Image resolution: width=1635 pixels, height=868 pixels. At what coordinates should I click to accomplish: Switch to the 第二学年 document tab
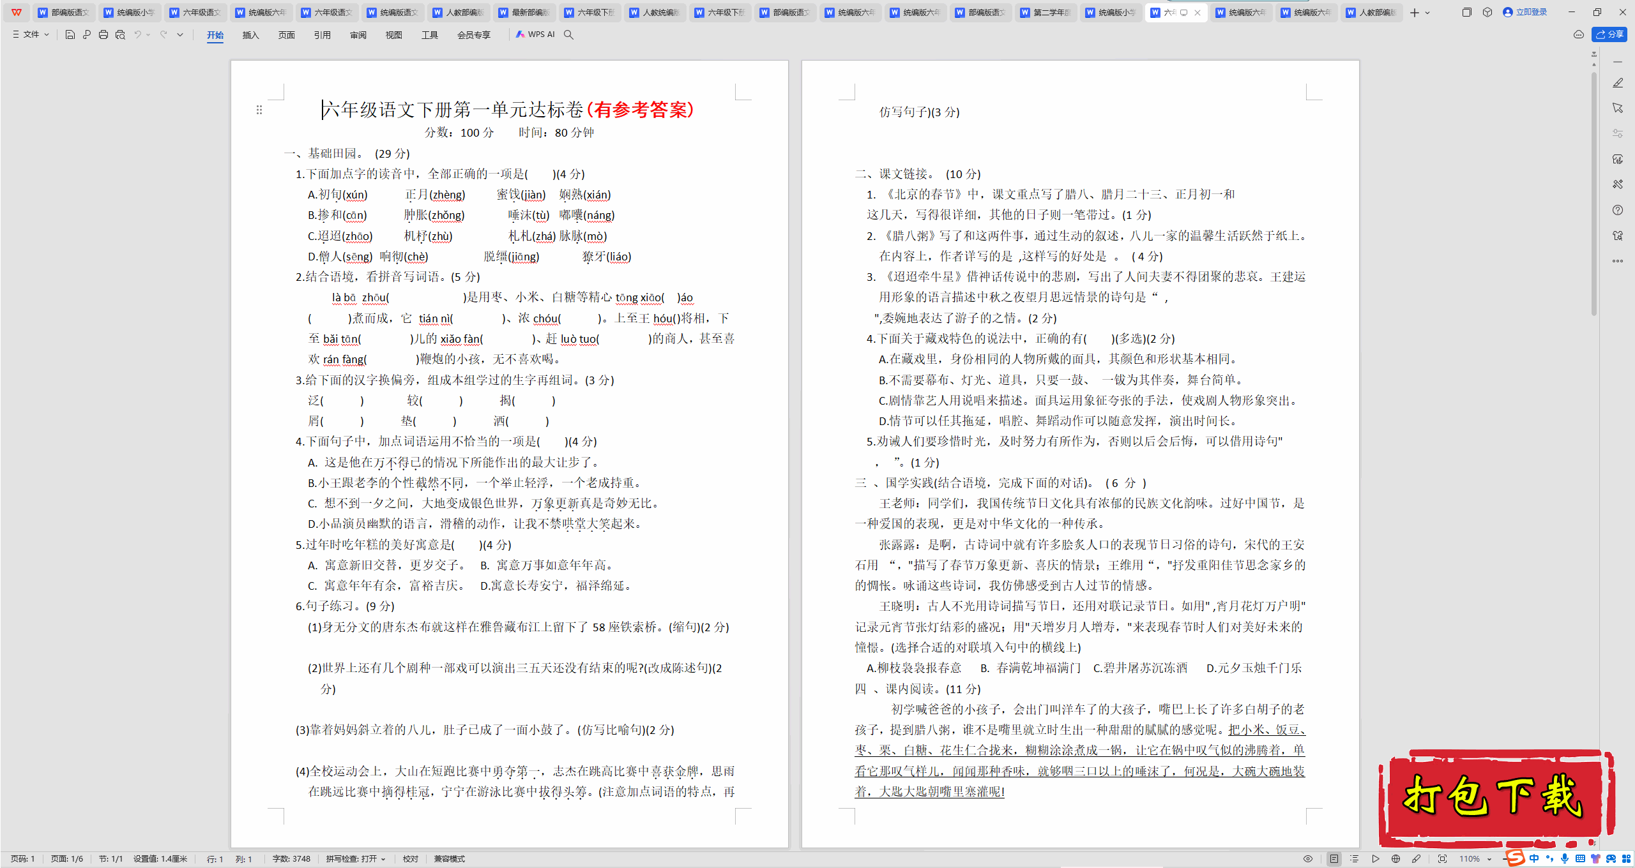tap(1046, 12)
